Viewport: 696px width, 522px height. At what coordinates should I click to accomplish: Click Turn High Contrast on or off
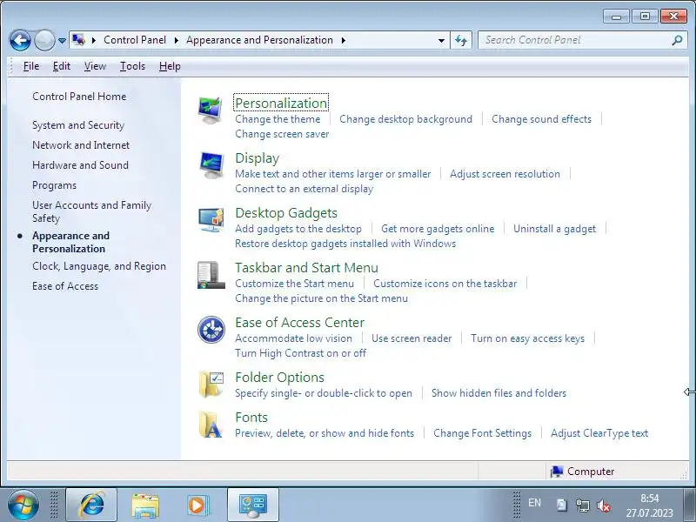pyautogui.click(x=300, y=353)
